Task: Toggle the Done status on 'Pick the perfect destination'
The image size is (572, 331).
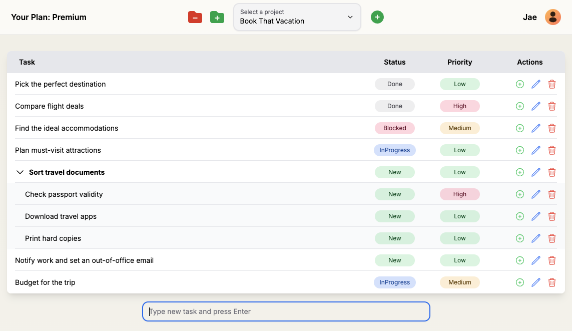Action: (x=395, y=84)
